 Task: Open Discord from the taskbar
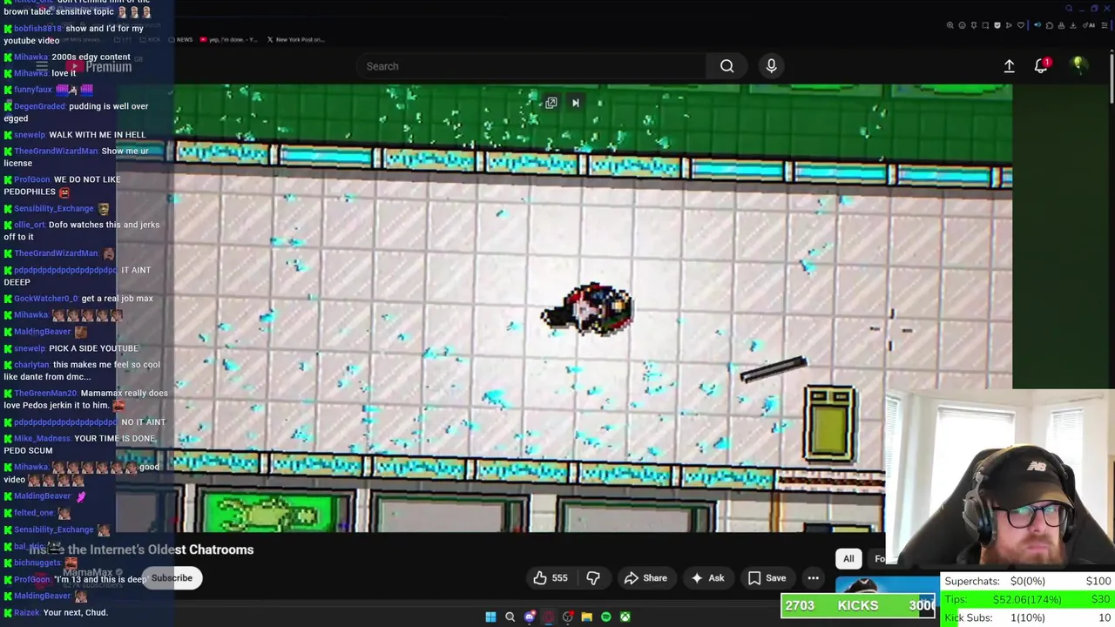pos(530,617)
